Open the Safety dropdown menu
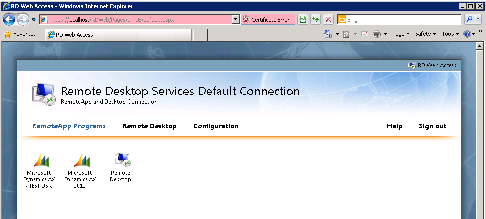The width and height of the screenshot is (486, 219). [x=425, y=34]
